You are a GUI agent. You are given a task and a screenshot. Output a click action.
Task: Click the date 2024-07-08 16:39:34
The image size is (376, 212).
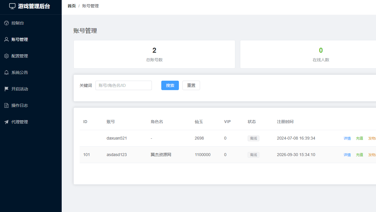[x=296, y=138]
